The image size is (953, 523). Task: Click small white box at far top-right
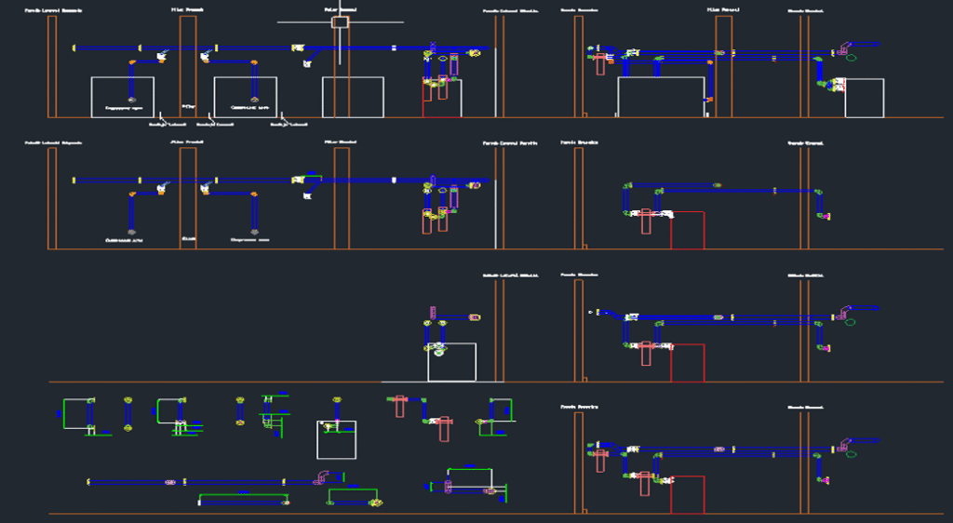pos(864,98)
